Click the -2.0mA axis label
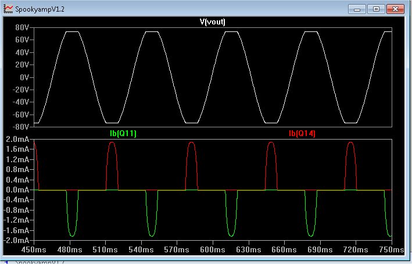This screenshot has height=264, width=412. click(x=16, y=240)
